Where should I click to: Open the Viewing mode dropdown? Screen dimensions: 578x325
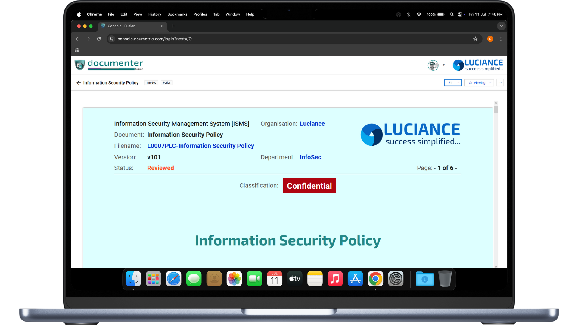click(479, 83)
